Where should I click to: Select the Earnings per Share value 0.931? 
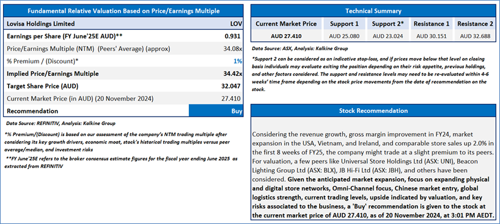[232, 37]
